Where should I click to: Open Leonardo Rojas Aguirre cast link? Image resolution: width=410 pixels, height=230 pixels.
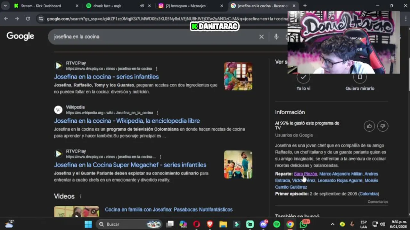340,180
